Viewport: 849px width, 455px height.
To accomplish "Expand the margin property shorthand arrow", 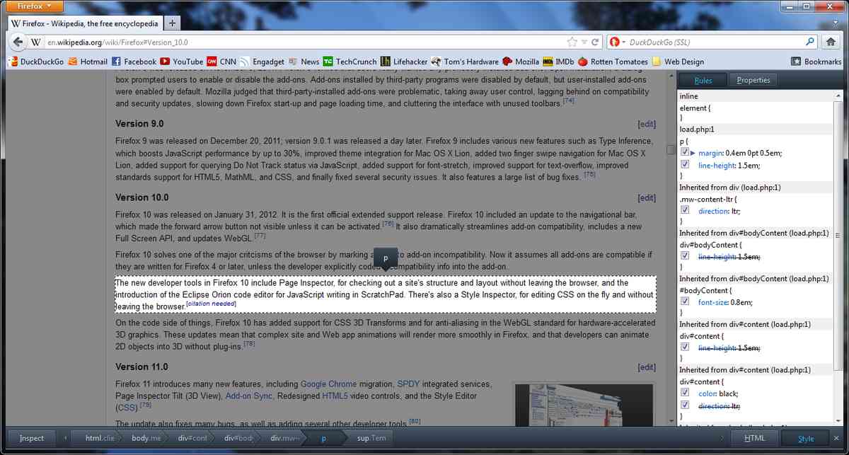I will (693, 152).
